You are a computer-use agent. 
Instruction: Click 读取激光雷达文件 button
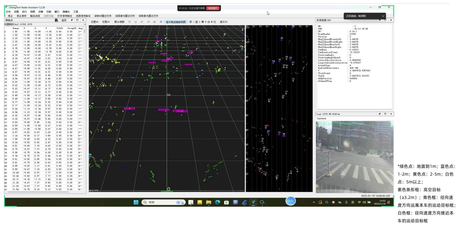pyautogui.click(x=148, y=16)
